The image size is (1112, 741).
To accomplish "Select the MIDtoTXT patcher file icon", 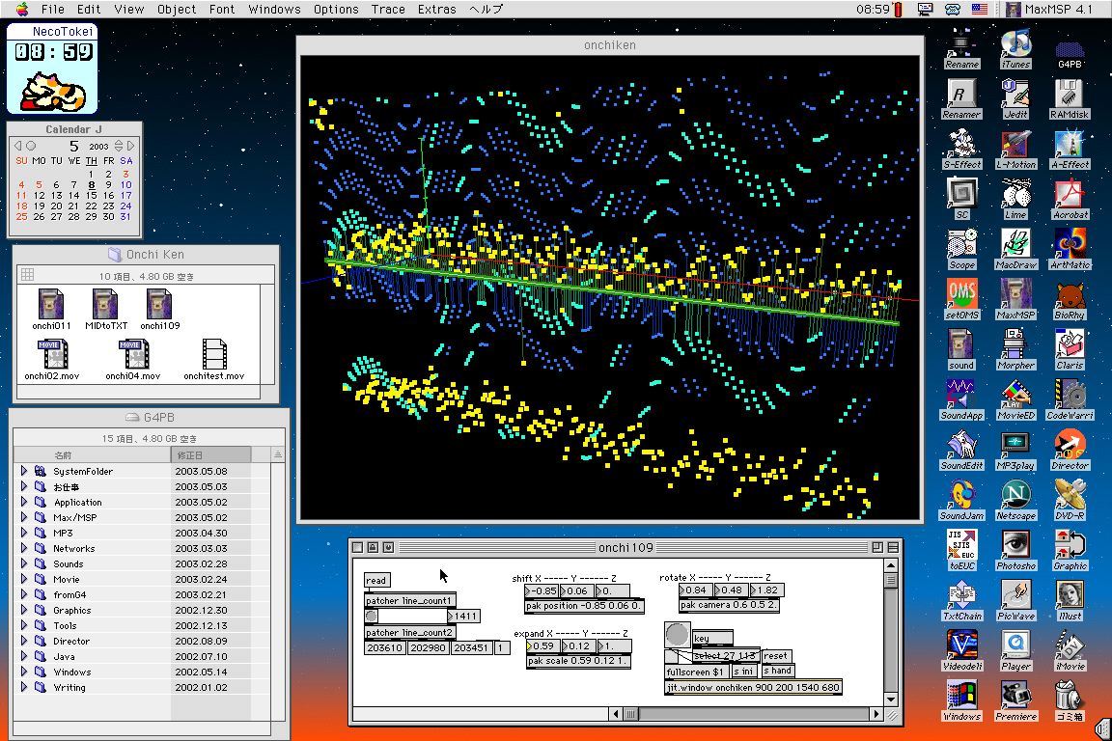I will pos(105,305).
